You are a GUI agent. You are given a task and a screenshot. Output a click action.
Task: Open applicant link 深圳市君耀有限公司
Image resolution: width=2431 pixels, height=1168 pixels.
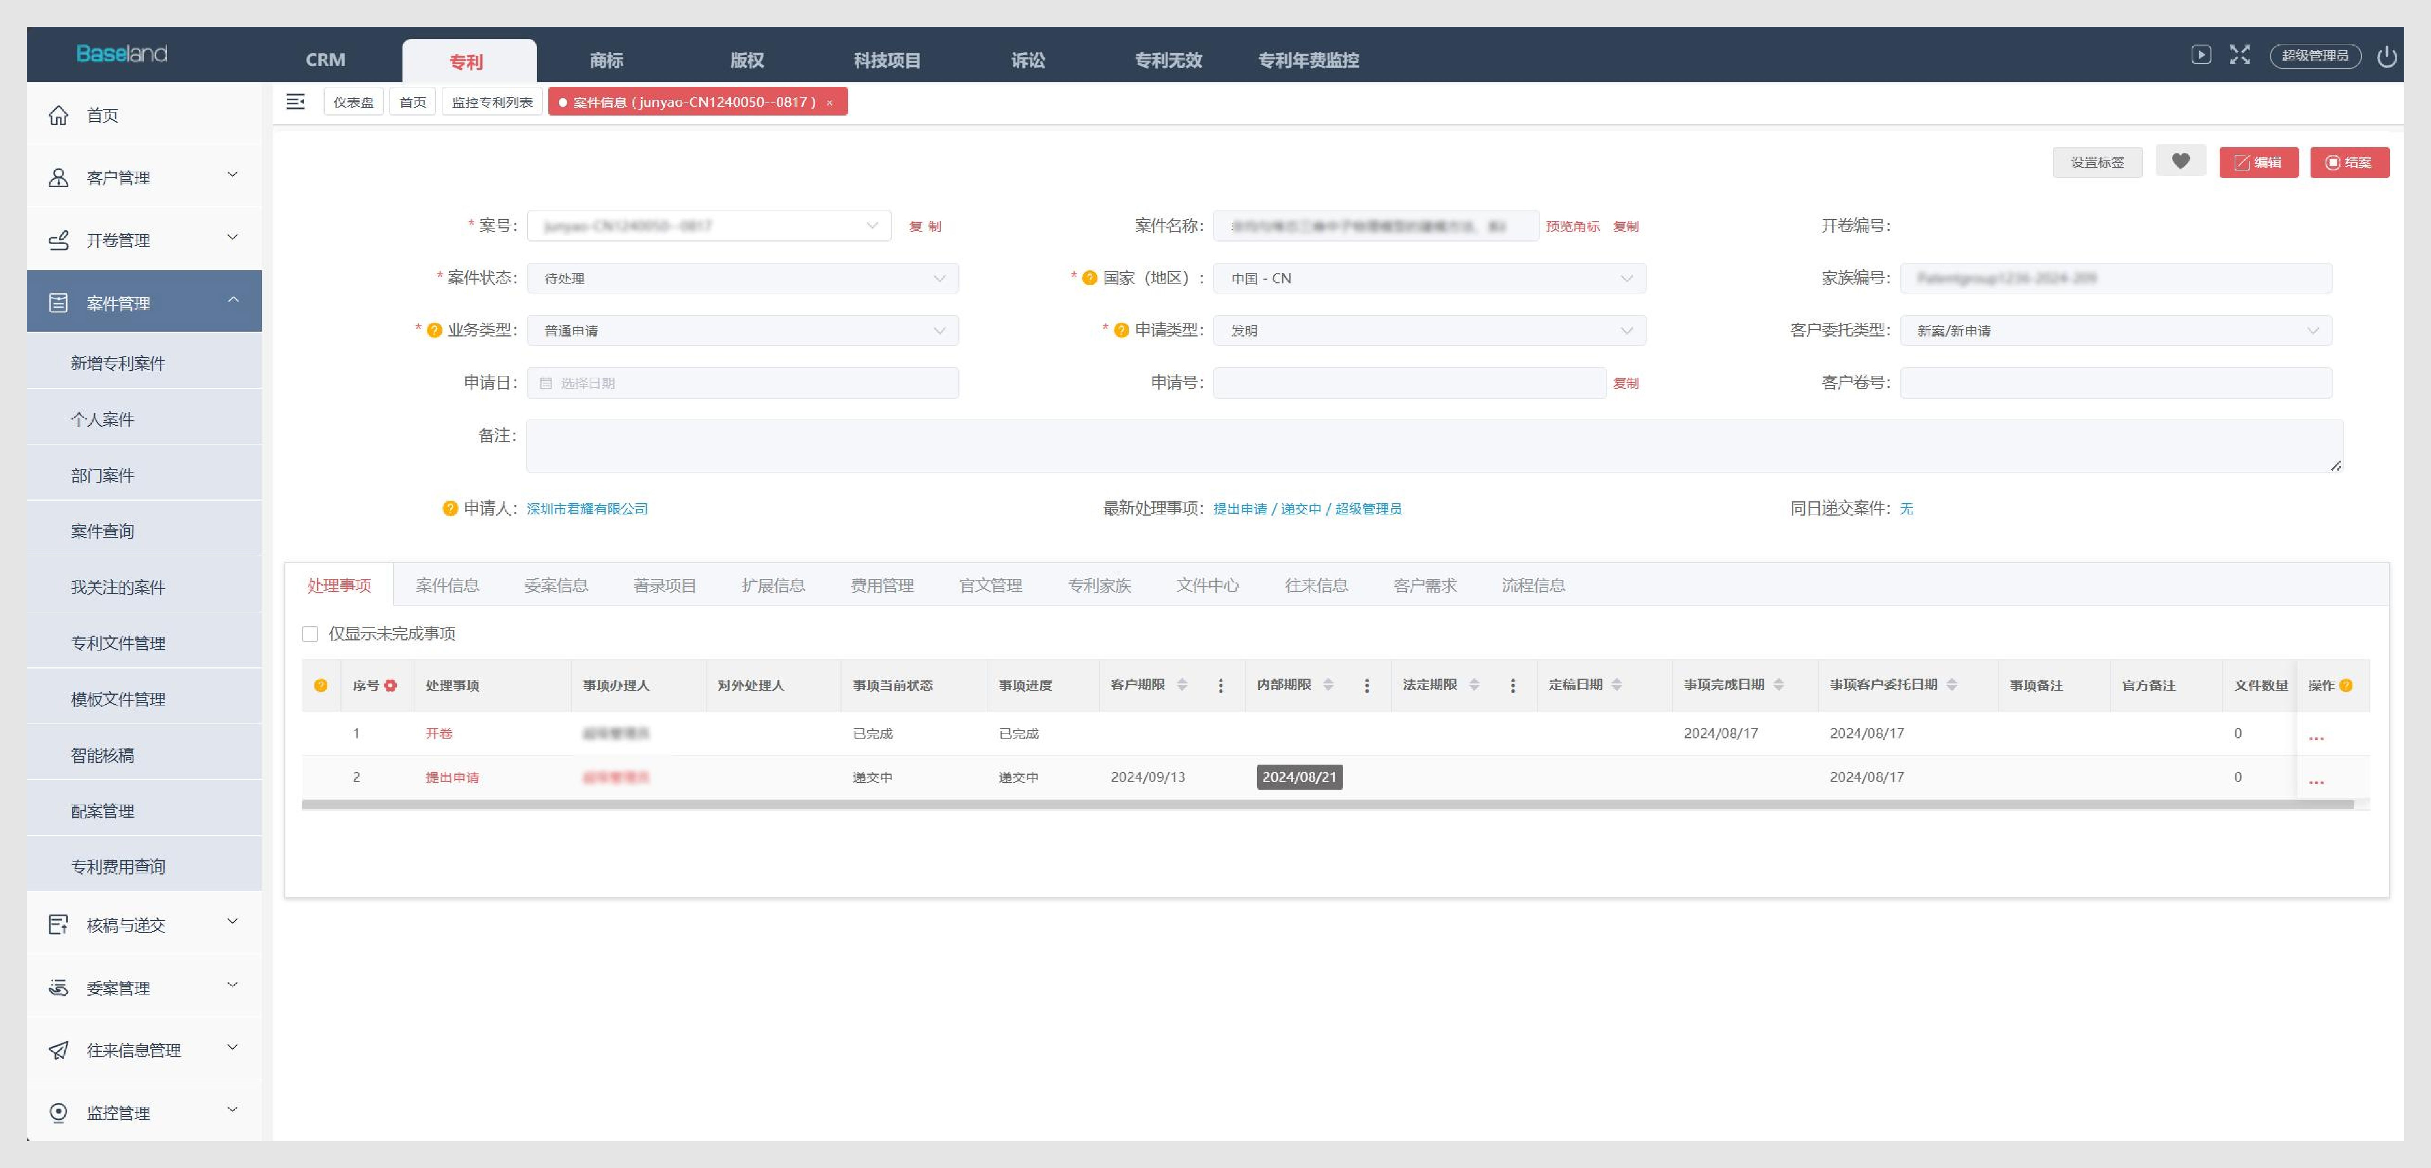coord(587,508)
